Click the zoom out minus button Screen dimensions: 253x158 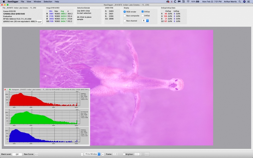[x=82, y=154]
